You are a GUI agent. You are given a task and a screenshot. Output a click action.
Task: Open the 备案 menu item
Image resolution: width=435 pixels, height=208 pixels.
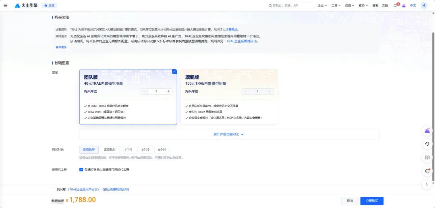click(x=375, y=5)
